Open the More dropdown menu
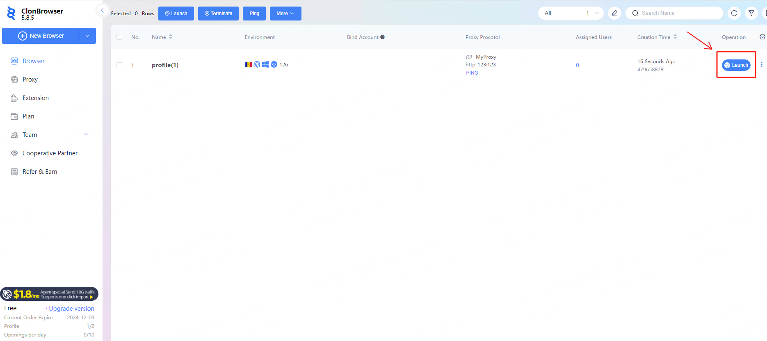This screenshot has height=341, width=767. pos(285,14)
